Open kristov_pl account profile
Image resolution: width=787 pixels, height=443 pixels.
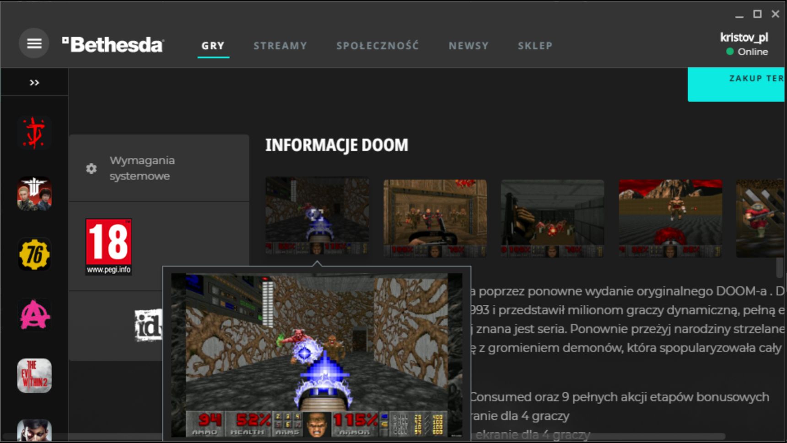pyautogui.click(x=744, y=37)
